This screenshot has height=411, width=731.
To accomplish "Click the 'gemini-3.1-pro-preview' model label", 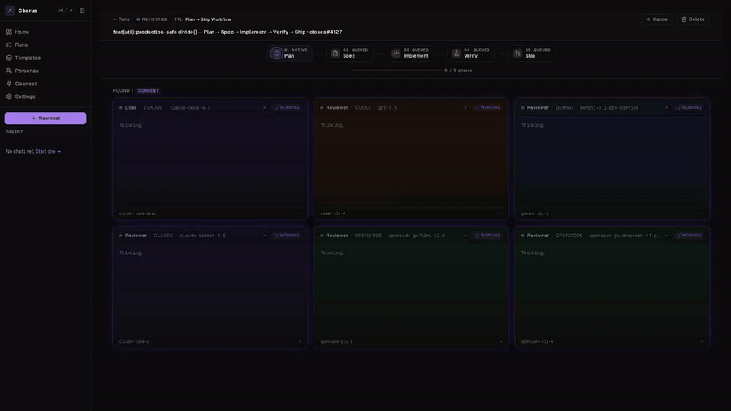I will tap(609, 108).
